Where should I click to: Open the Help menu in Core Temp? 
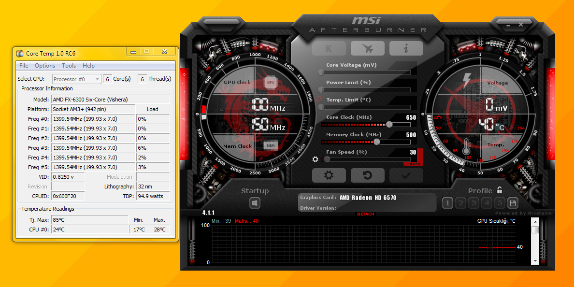pos(88,66)
